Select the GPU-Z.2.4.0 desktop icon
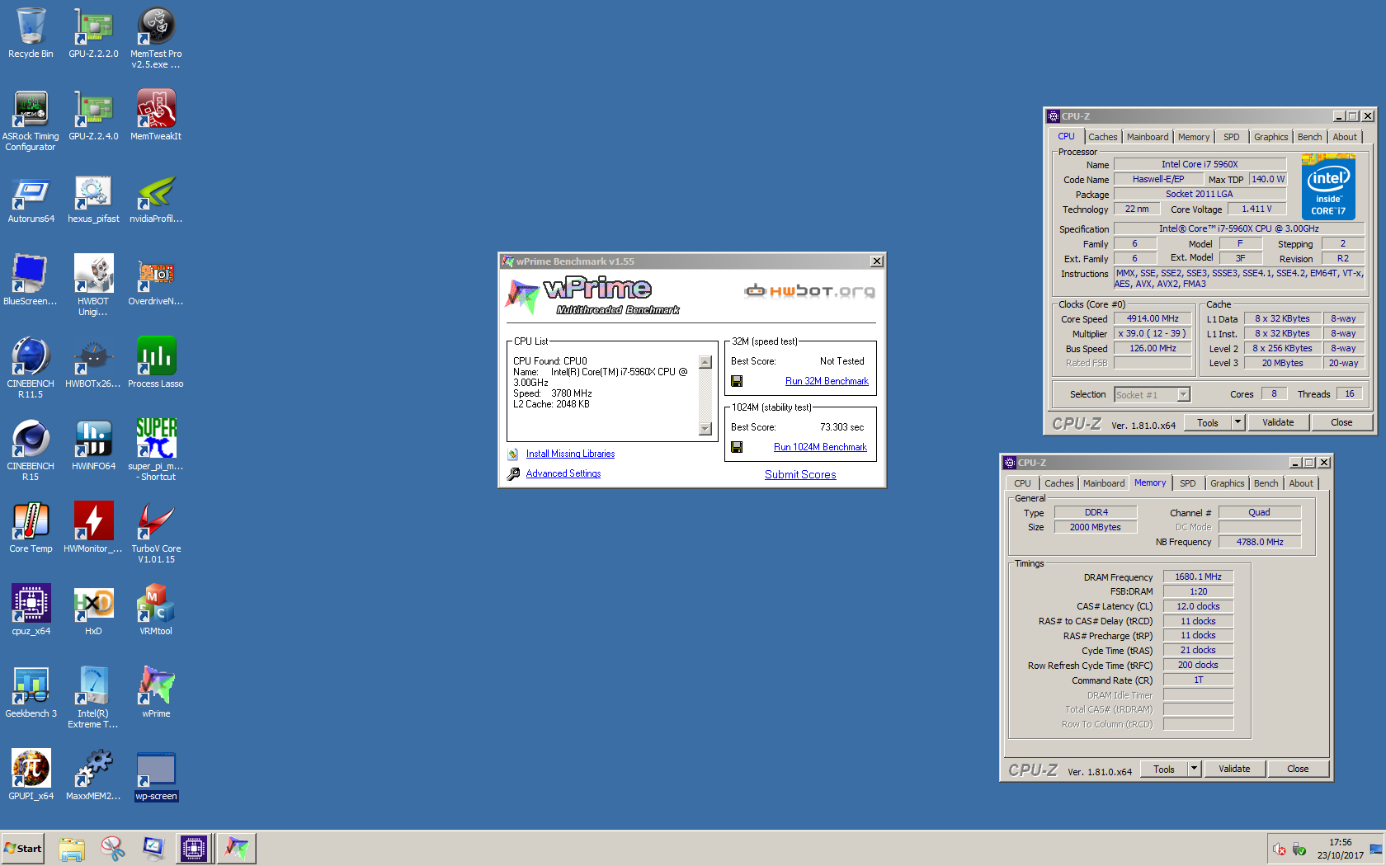1386x866 pixels. click(93, 115)
